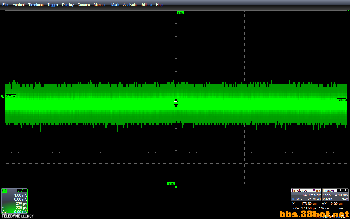Click the 25 MS/s sample rate value
The image size is (350, 219).
314,199
